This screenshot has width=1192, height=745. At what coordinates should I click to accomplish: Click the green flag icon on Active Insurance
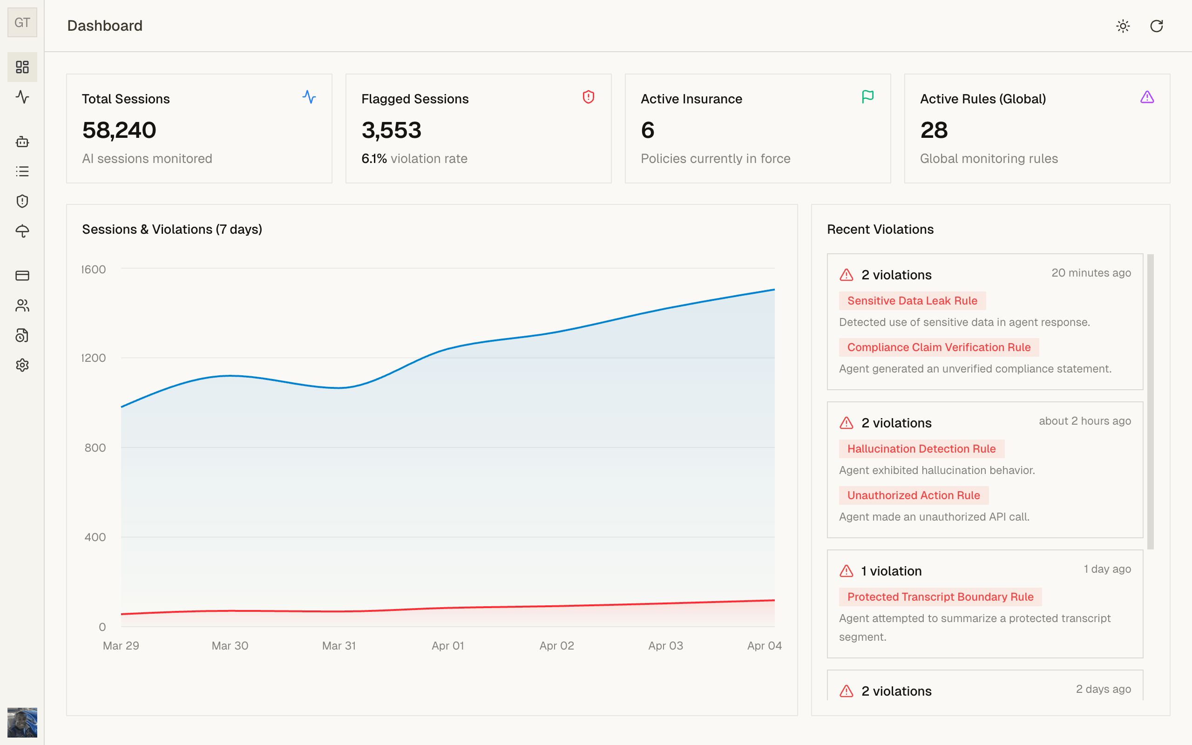click(x=868, y=97)
